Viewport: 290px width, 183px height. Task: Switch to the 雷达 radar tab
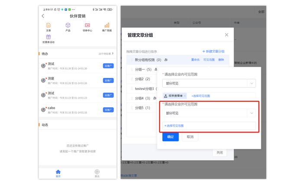97,173
